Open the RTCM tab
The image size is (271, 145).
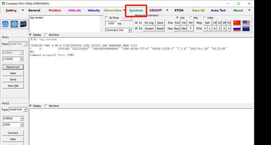tap(179, 10)
